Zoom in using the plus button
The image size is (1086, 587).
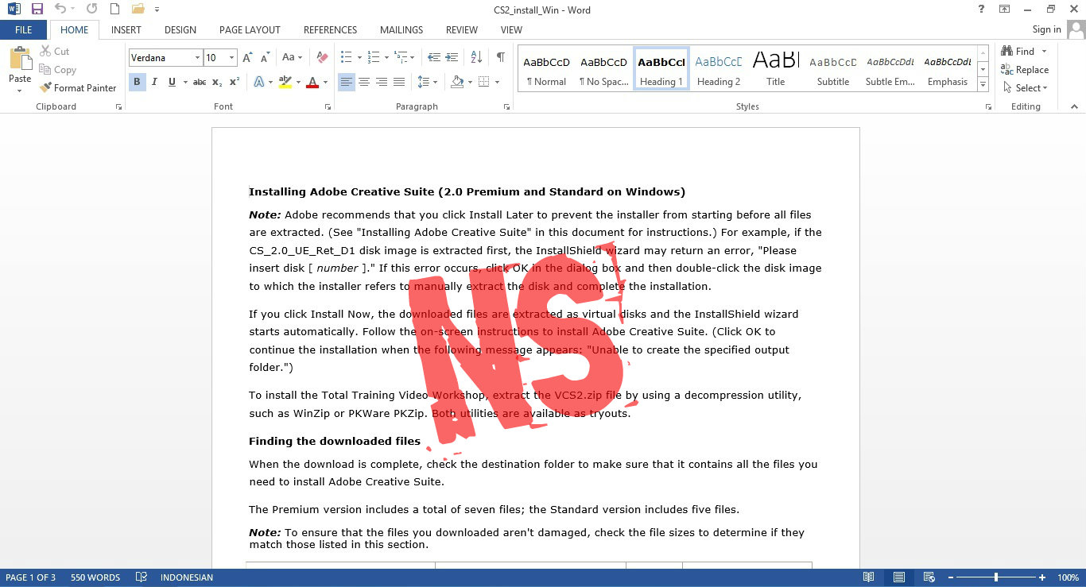(1042, 577)
